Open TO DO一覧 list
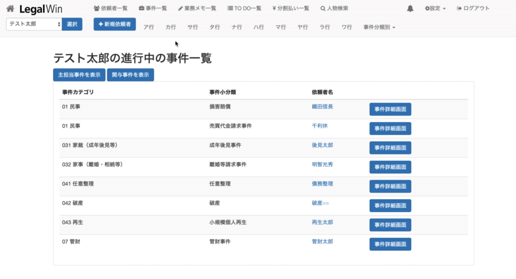The height and width of the screenshot is (279, 516). click(244, 9)
